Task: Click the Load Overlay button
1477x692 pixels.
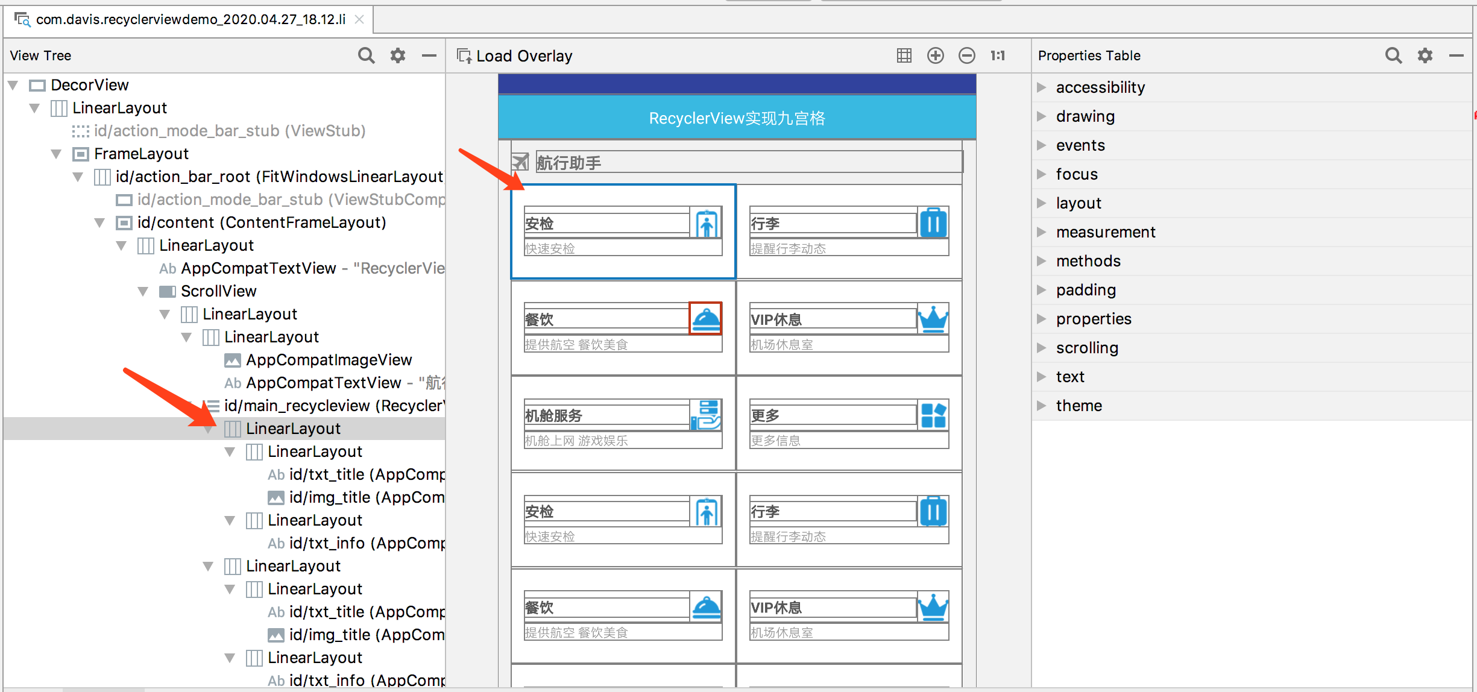Action: tap(515, 56)
